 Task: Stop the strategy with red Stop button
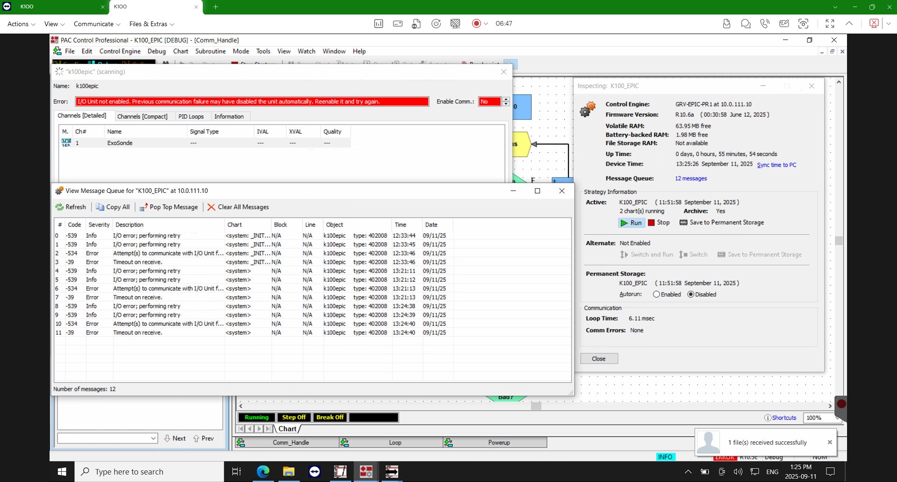click(x=659, y=223)
